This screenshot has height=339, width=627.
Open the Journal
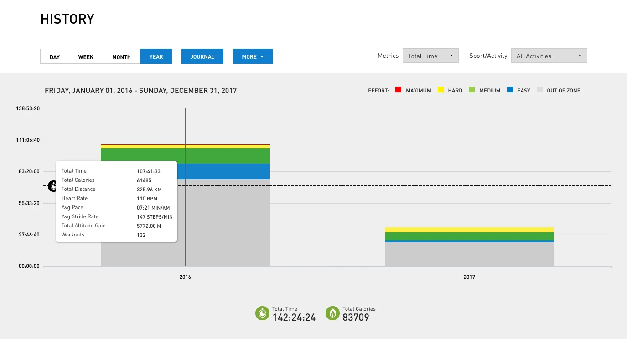click(202, 56)
